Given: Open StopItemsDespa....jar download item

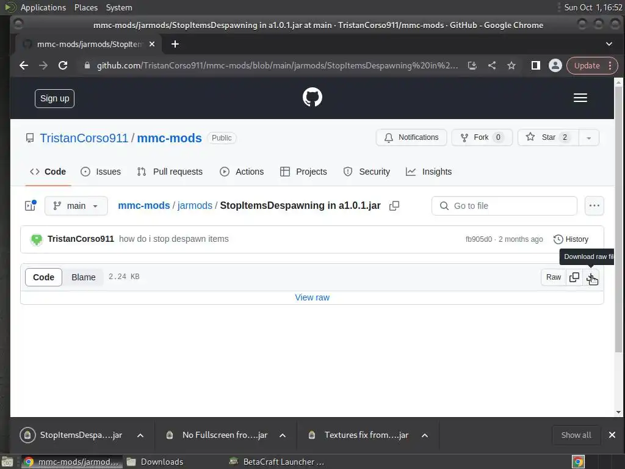Looking at the screenshot, I should pos(71,435).
